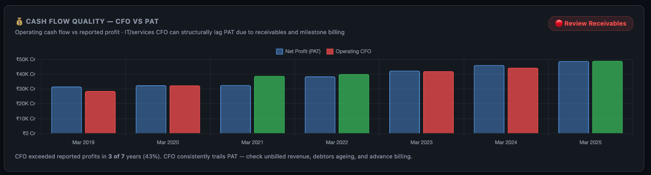The height and width of the screenshot is (175, 651).
Task: Click the Mar 2021 axis label
Action: click(x=253, y=142)
